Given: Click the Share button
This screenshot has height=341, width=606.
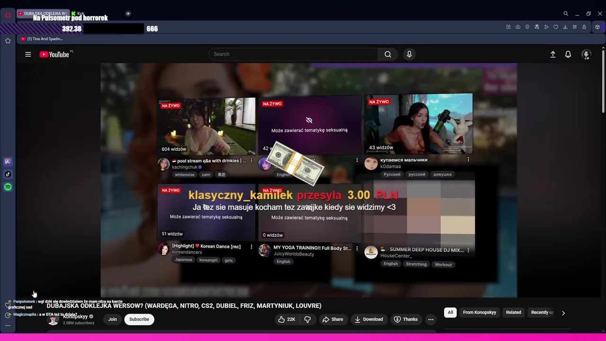Looking at the screenshot, I should (x=332, y=319).
